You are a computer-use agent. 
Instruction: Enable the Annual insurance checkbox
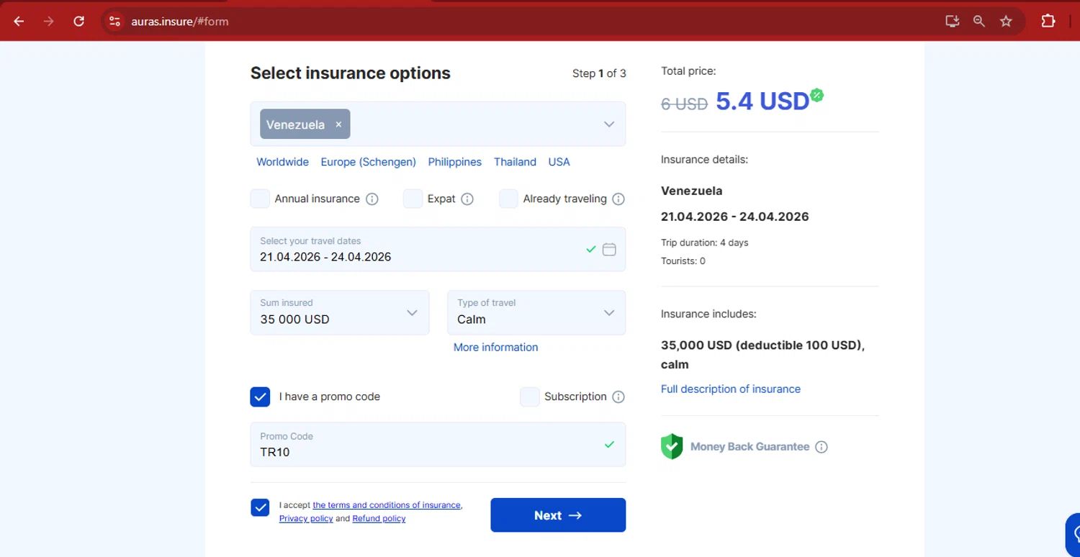[260, 199]
